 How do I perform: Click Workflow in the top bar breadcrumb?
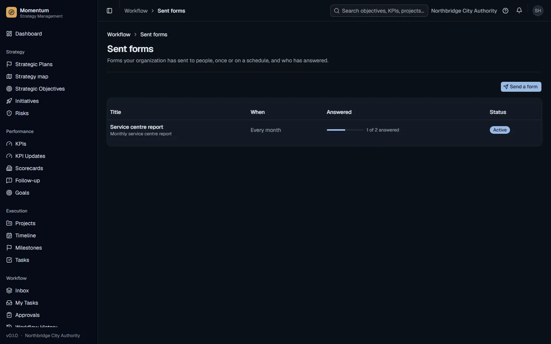[x=136, y=11]
